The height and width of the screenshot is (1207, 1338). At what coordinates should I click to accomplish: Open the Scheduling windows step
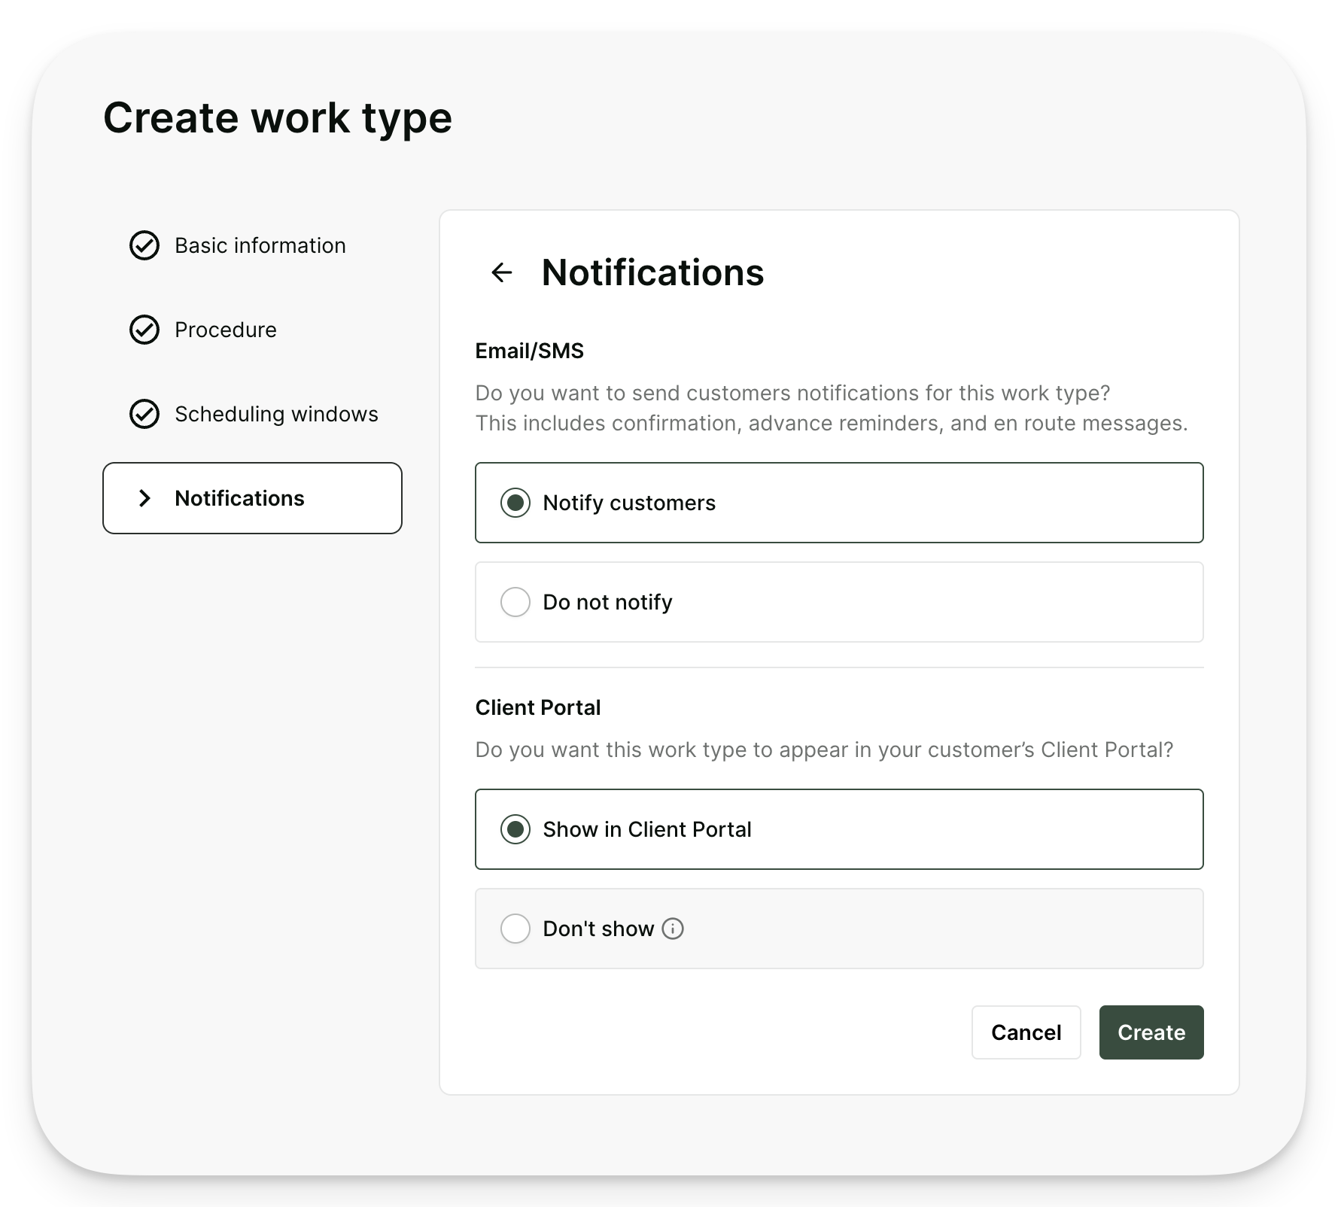tap(254, 414)
